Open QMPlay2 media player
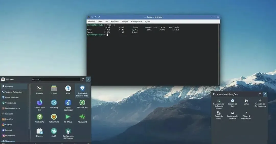Viewport: 276px width, 144px height. pos(68,118)
